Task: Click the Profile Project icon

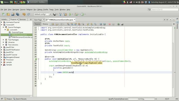Action: coord(82,14)
